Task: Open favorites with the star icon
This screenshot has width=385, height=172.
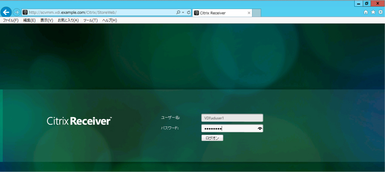Action: pos(373,12)
